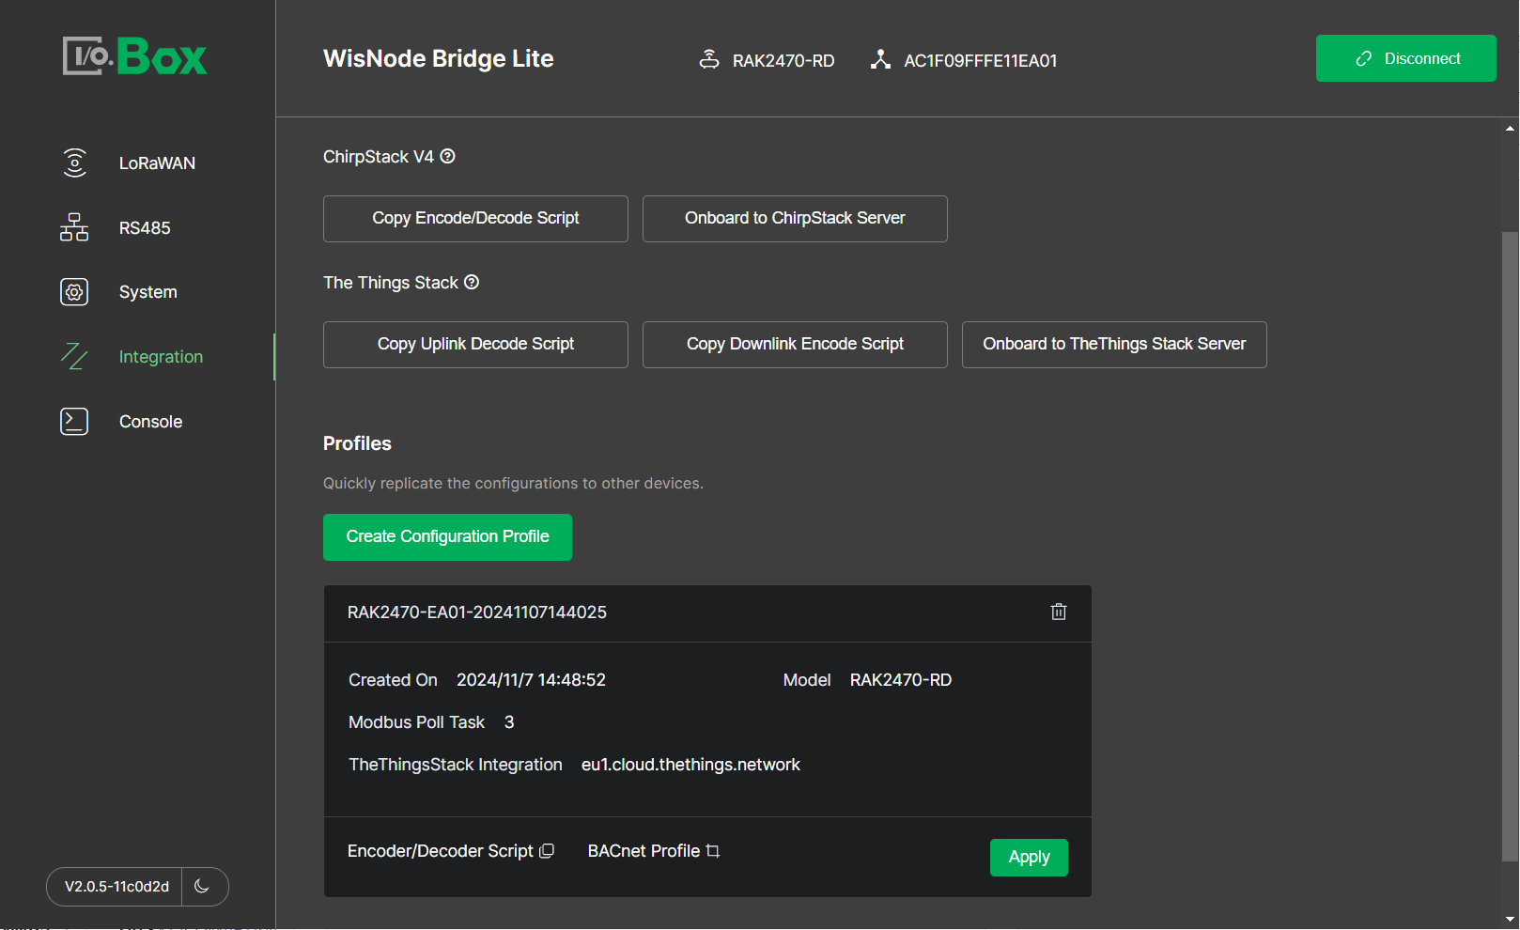Click Onboard to TheThings Stack Server
Screen dimensions: 1520x930
coord(1114,345)
